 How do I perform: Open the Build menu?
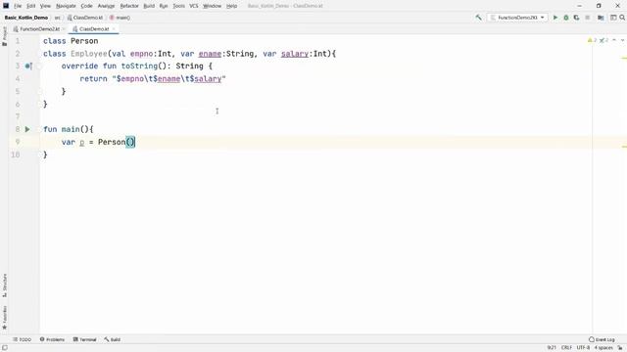pyautogui.click(x=149, y=6)
